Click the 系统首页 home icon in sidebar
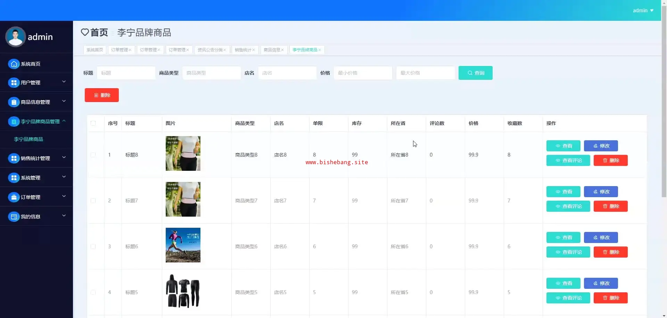 (14, 64)
